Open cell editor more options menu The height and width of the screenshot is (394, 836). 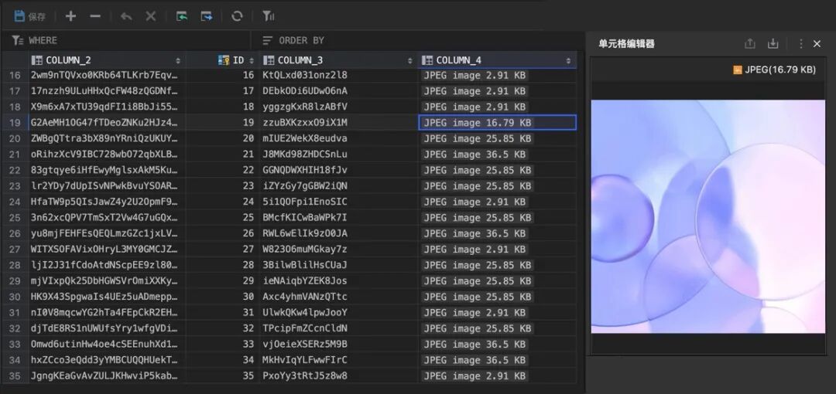[800, 44]
